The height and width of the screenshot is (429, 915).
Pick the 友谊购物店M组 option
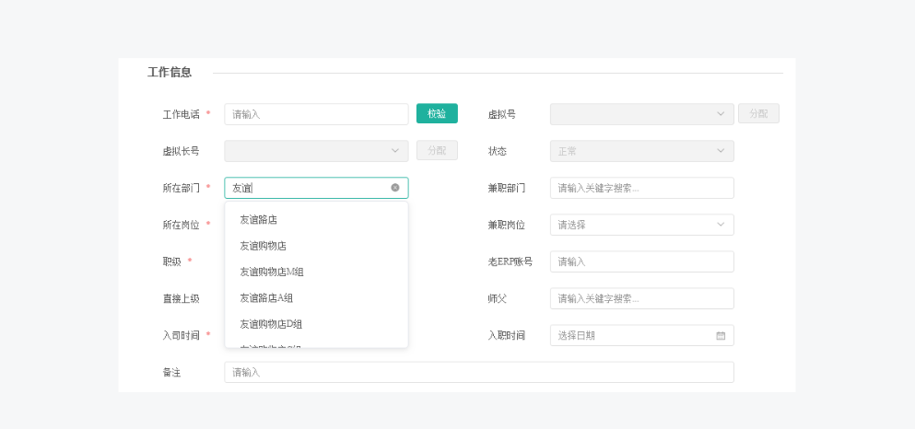(x=272, y=272)
